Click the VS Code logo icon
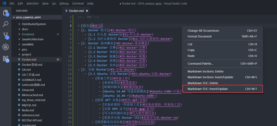The image size is (277, 126). [4, 3]
